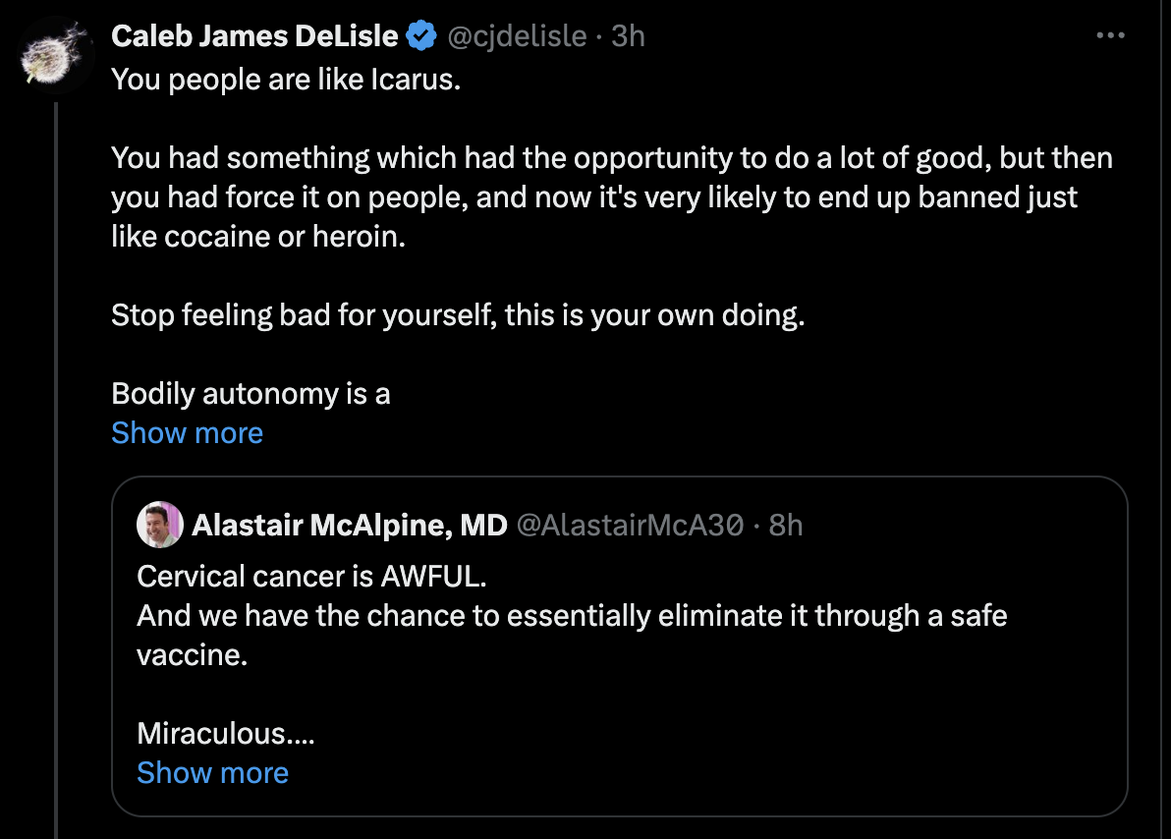
Task: Expand Caleb's tweet with Show more
Action: [x=187, y=433]
